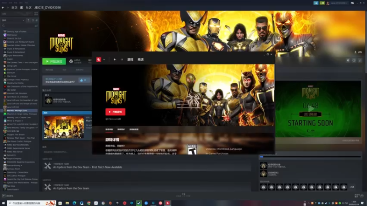
Task: Select Century: Age of Ashes in library
Action: tap(17, 32)
